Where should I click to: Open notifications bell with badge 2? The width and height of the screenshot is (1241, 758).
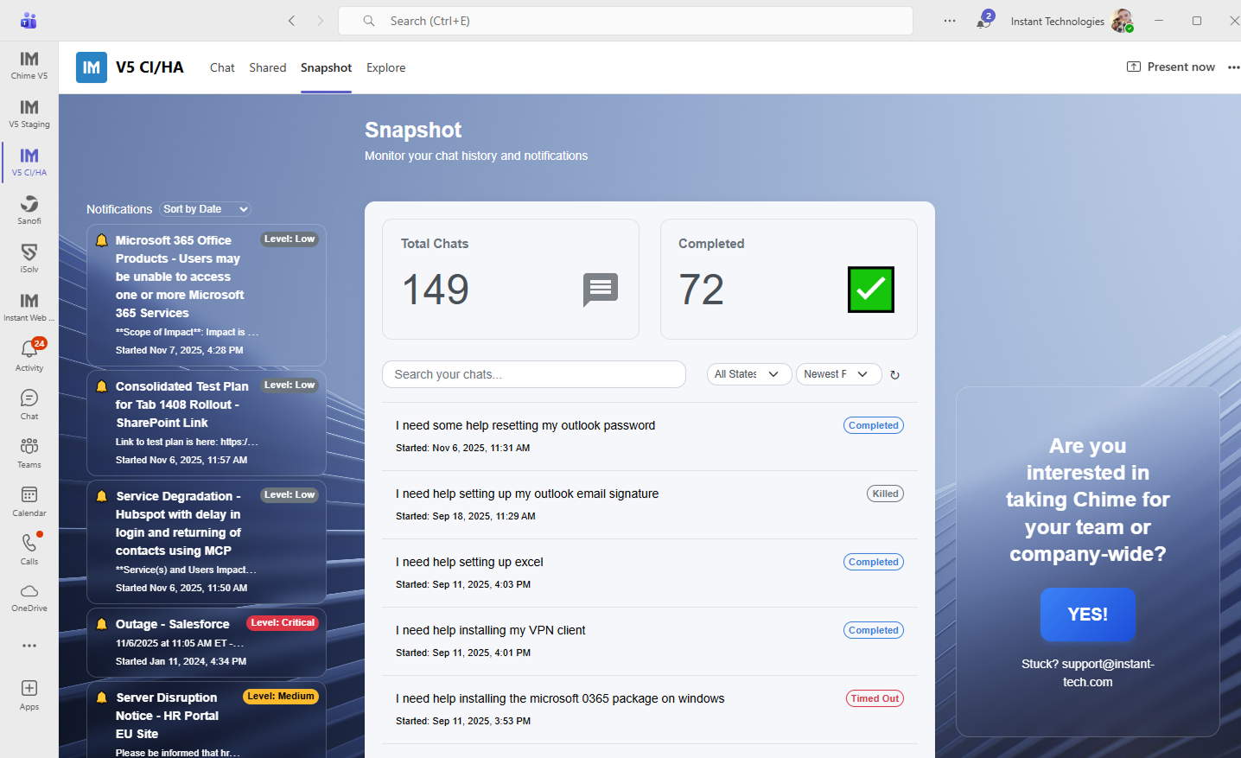(984, 21)
